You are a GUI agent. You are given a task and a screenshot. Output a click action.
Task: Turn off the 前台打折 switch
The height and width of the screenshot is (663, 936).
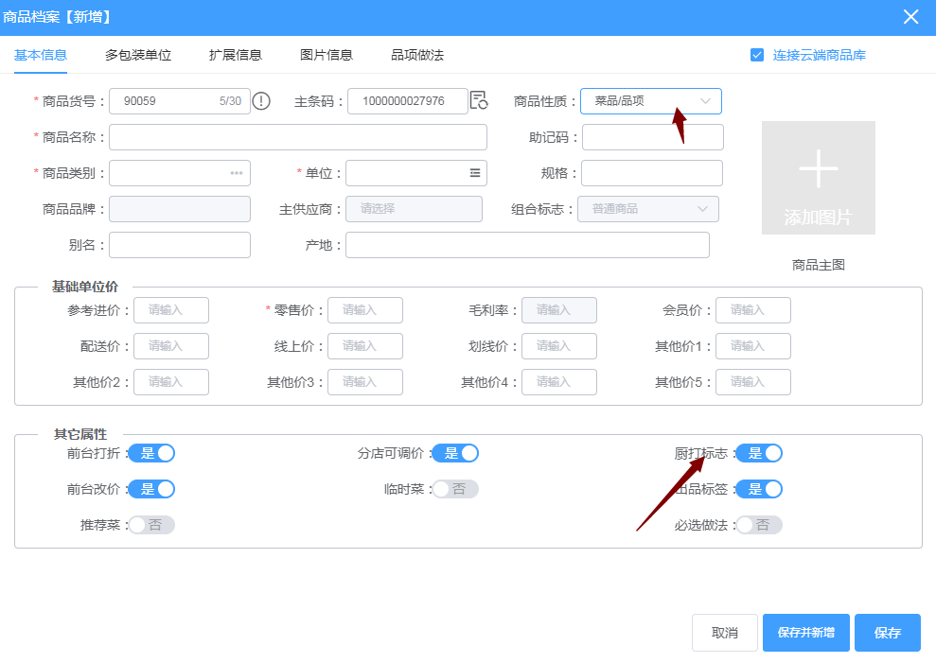(x=152, y=453)
